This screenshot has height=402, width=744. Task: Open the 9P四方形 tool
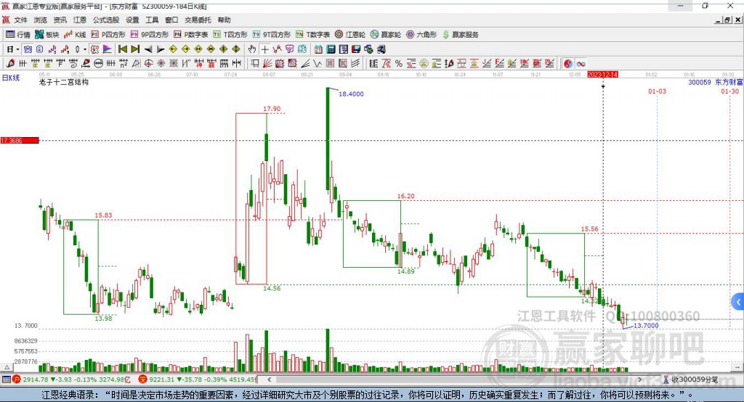click(x=150, y=35)
